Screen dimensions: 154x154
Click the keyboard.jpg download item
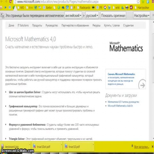click(15, 147)
